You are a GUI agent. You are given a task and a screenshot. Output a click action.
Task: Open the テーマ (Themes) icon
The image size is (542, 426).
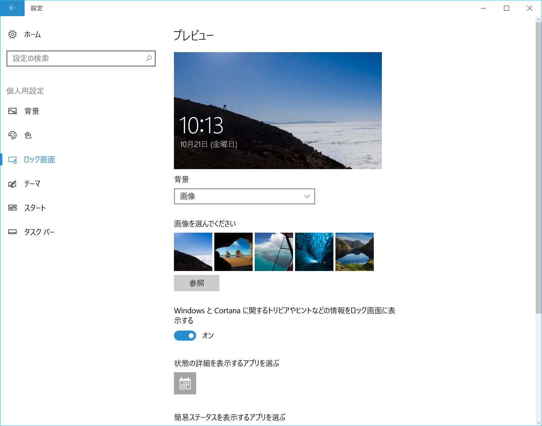point(12,184)
